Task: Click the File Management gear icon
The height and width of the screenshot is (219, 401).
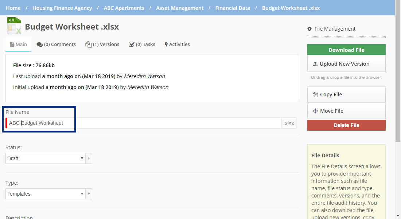Action: pos(309,29)
